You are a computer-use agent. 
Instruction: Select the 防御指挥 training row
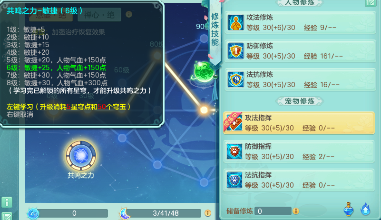point(299,151)
